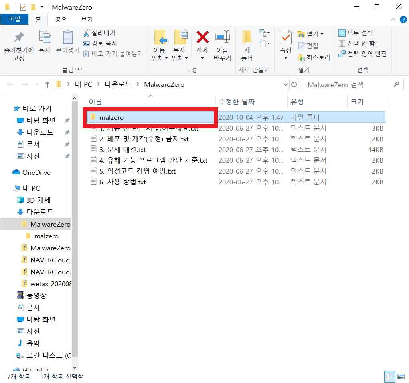Screen dimensions: 409x383
Task: Switch to details view icon in status bar
Action: pyautogui.click(x=390, y=377)
